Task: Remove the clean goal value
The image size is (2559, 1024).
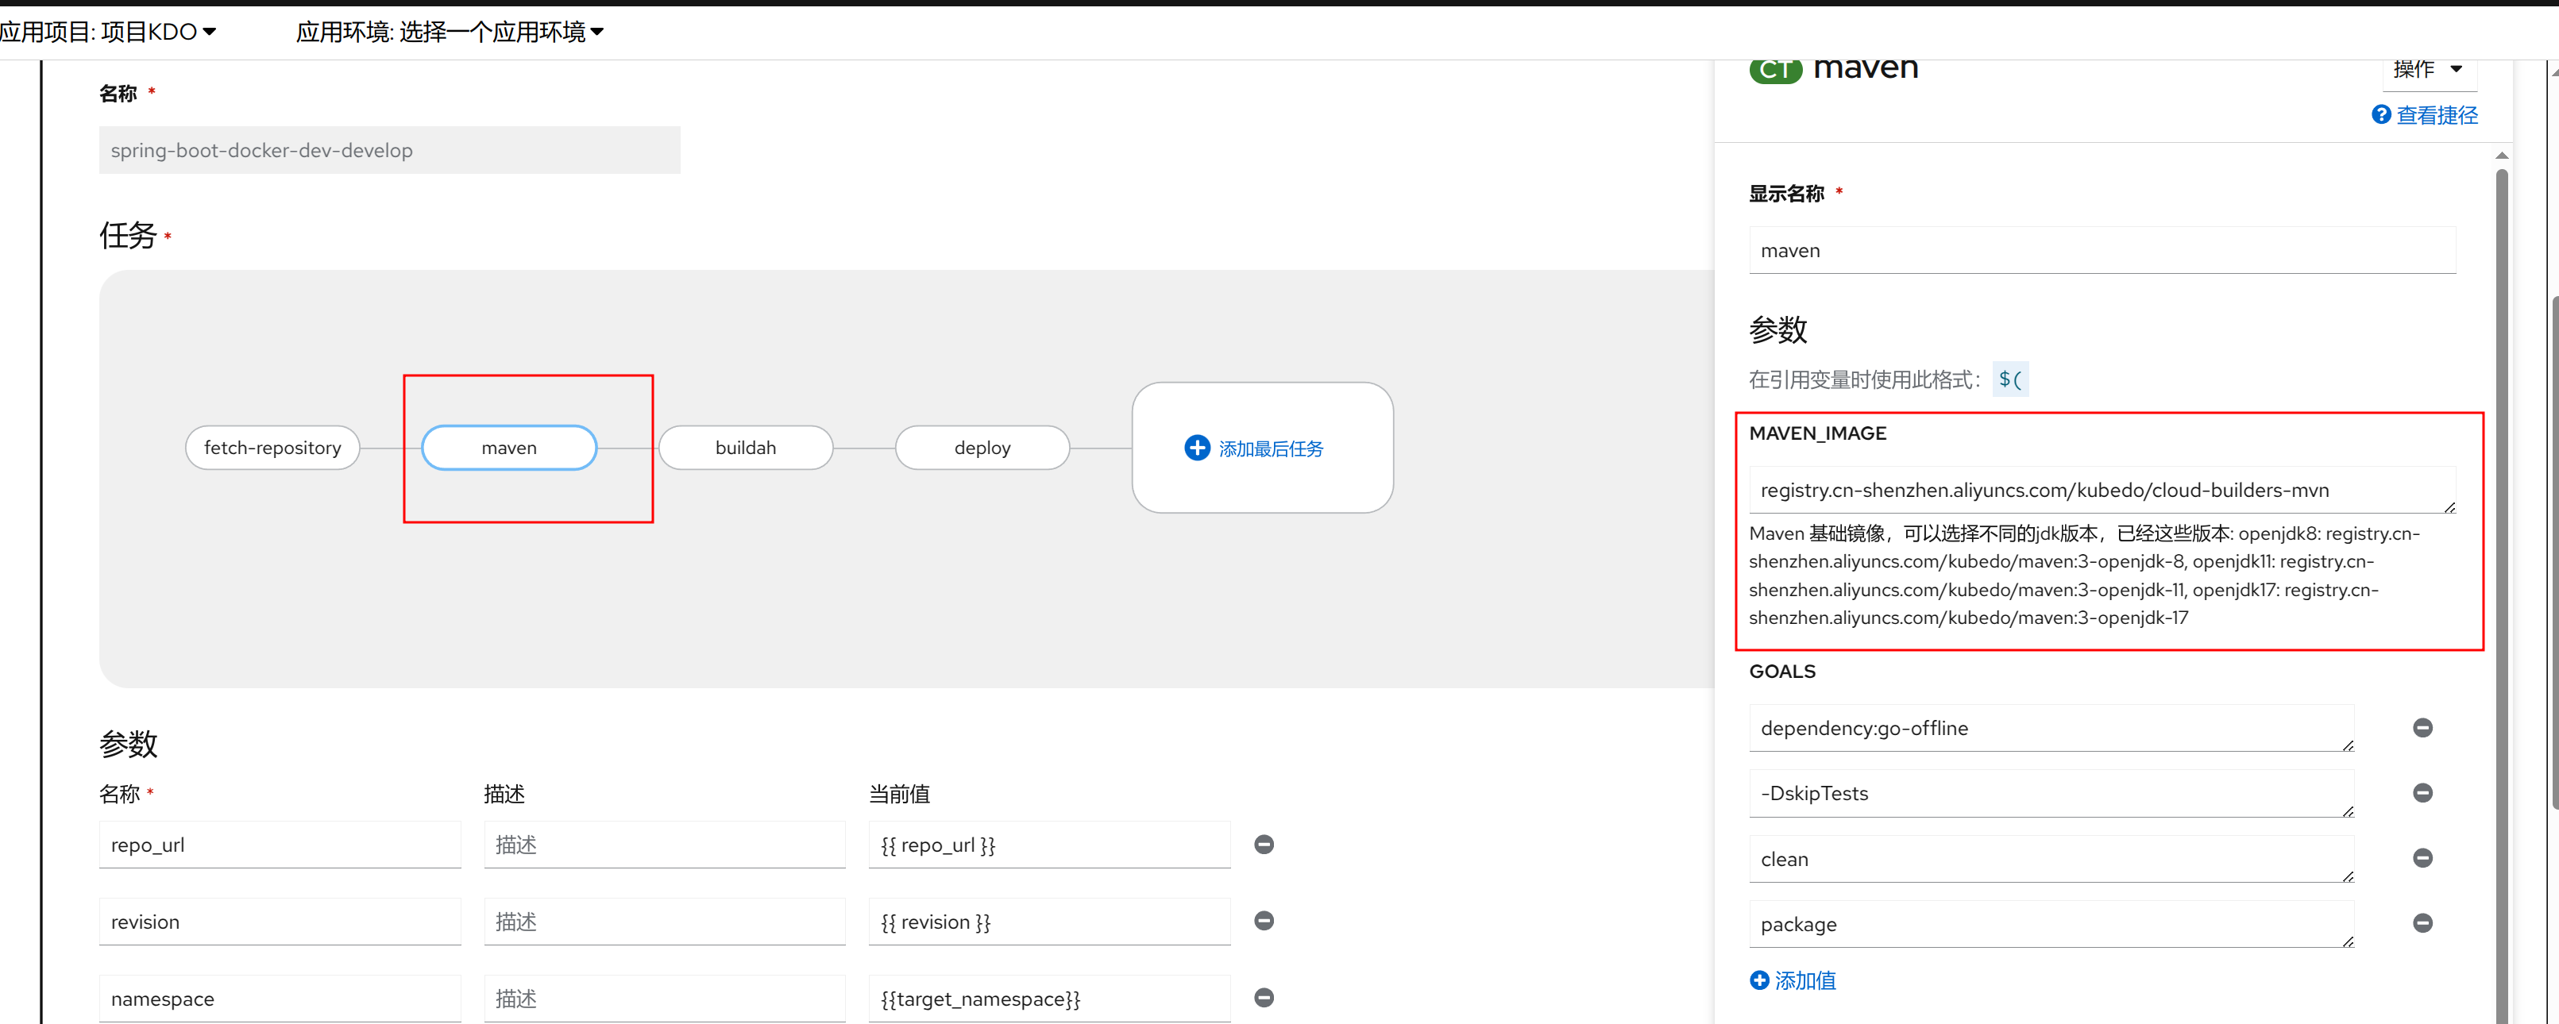Action: pyautogui.click(x=2422, y=858)
